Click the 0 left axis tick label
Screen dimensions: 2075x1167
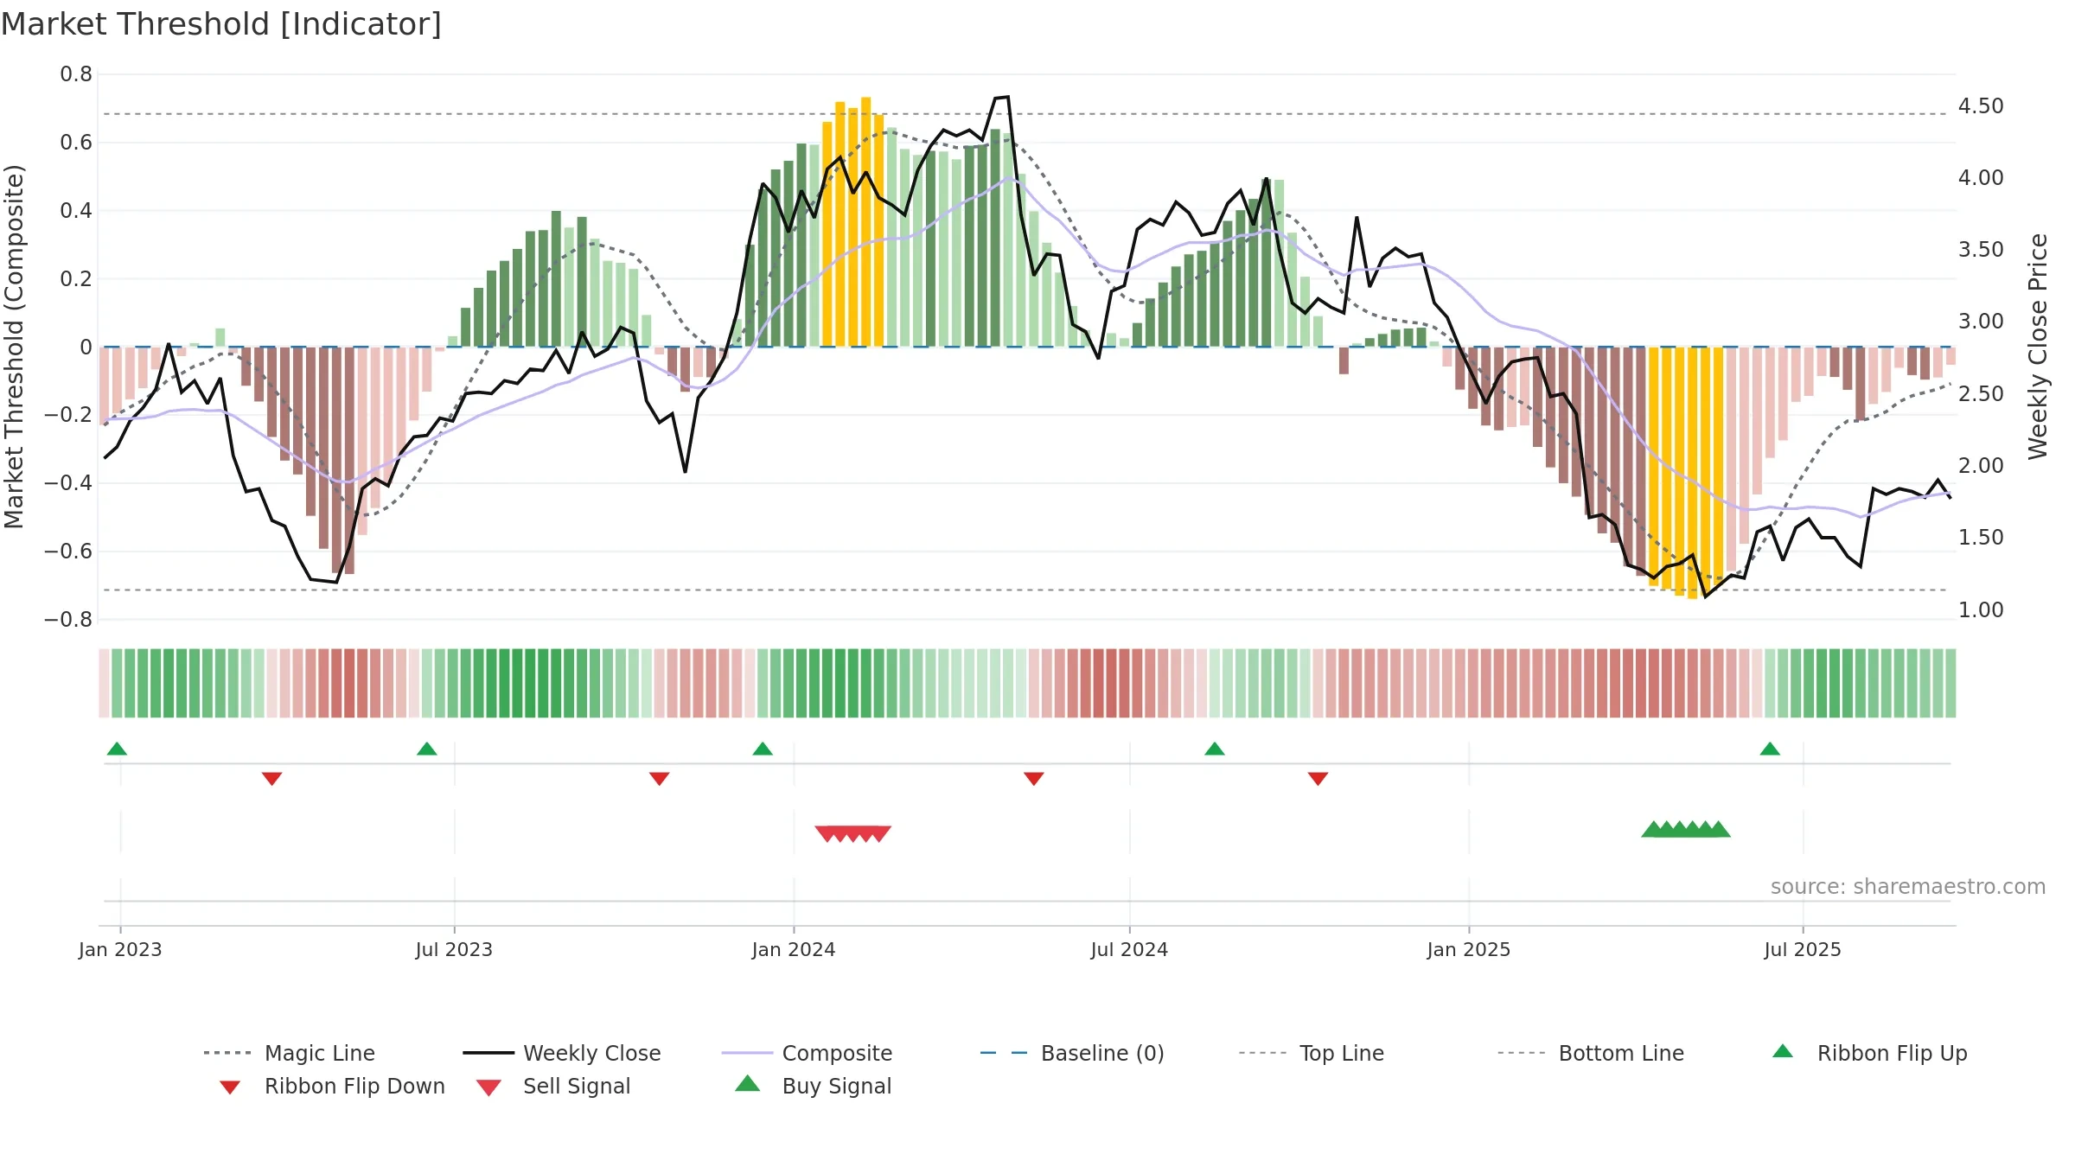[x=86, y=348]
